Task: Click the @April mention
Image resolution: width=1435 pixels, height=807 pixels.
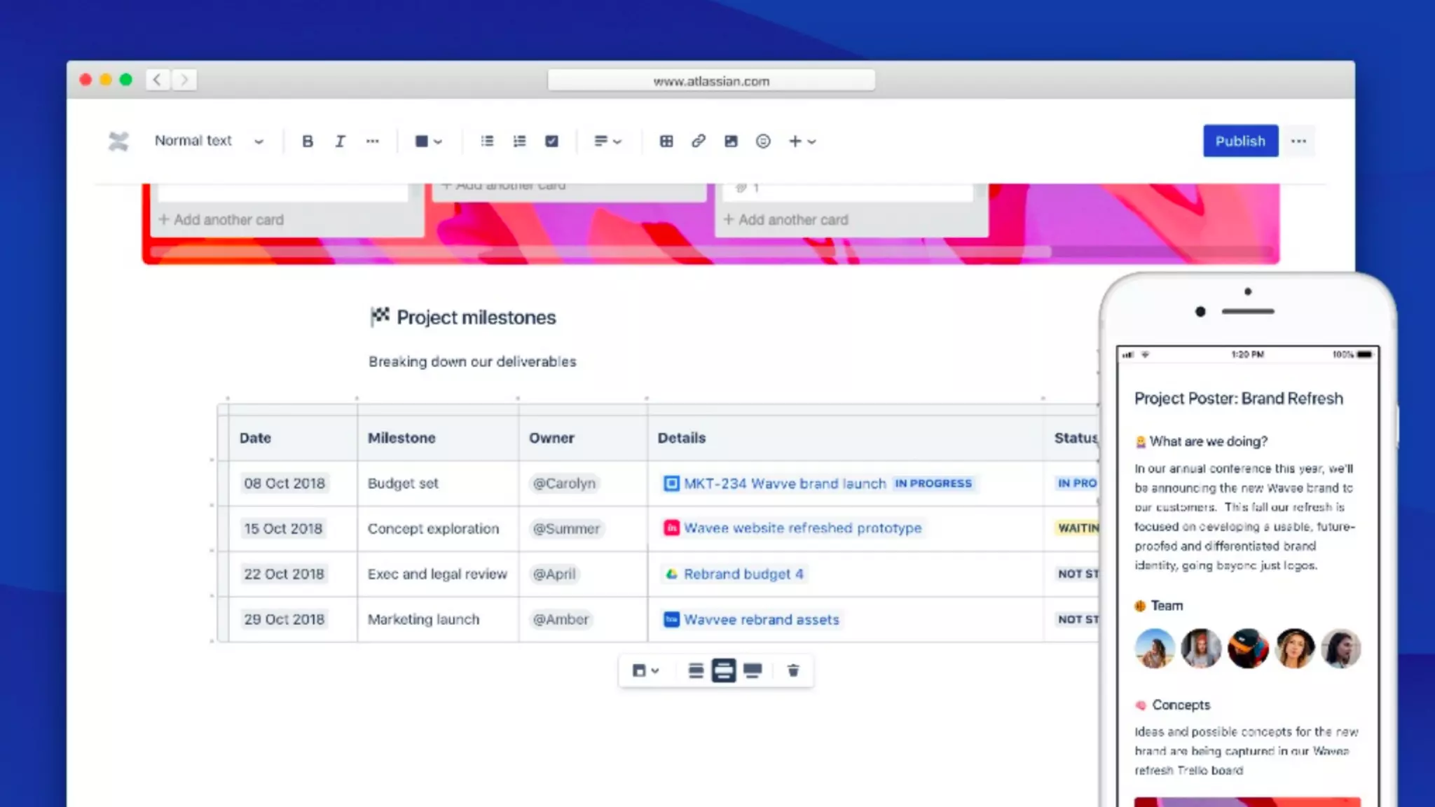Action: (x=554, y=574)
